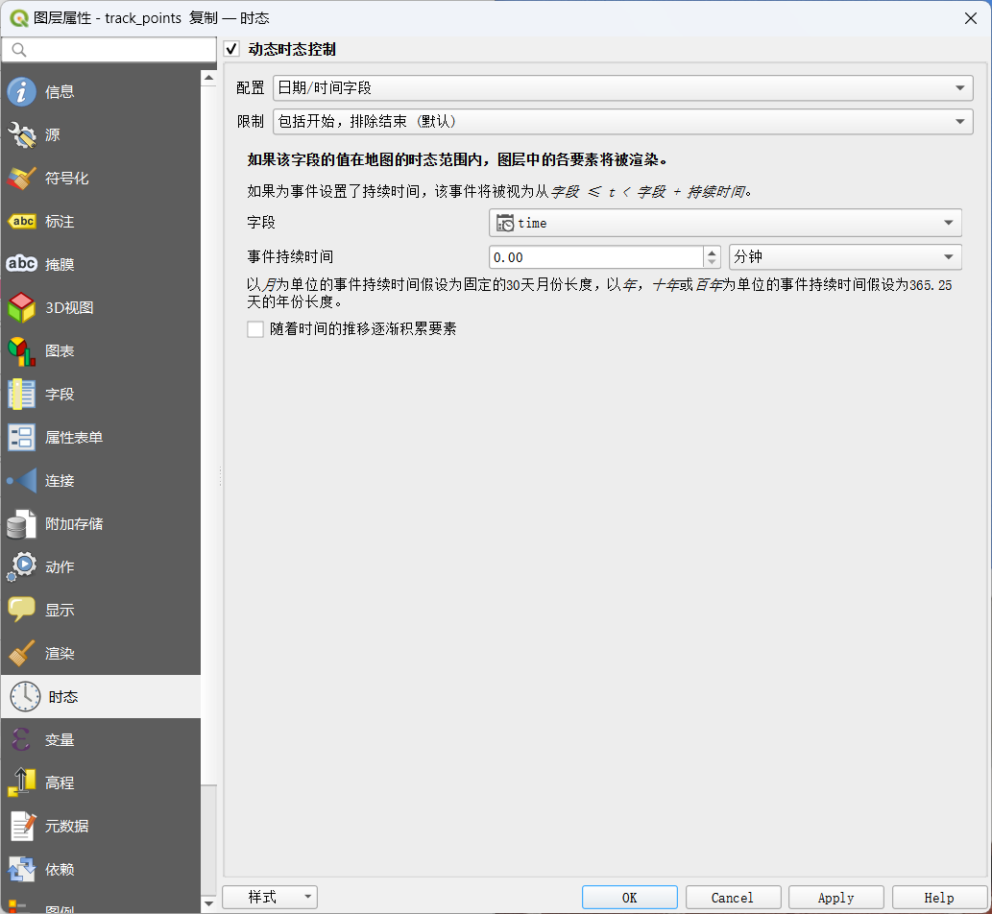
Task: Open the 信息 information icon
Action: tap(21, 92)
